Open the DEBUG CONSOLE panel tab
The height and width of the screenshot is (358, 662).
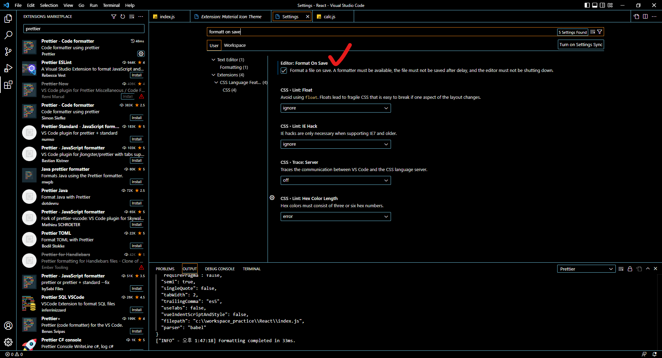point(220,269)
